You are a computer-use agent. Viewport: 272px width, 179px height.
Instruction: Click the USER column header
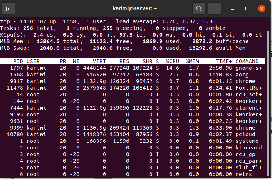click(x=33, y=61)
